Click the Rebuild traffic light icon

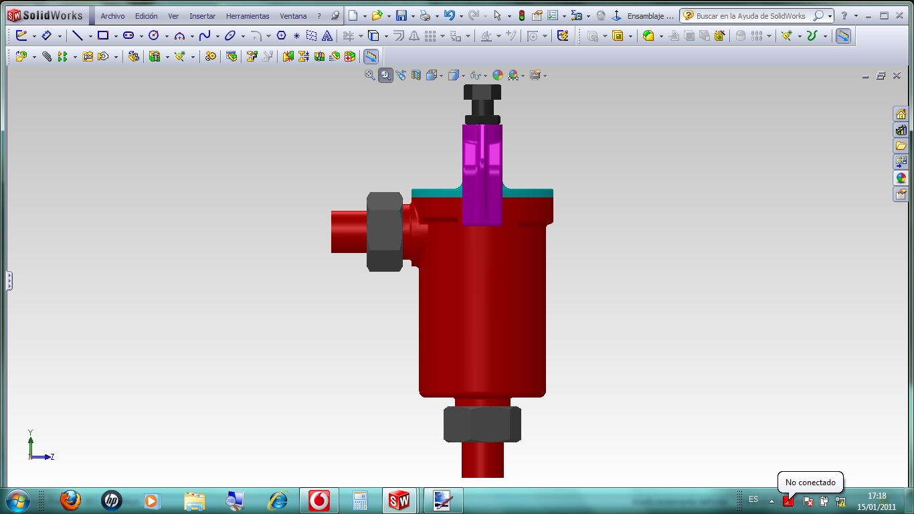tap(522, 15)
